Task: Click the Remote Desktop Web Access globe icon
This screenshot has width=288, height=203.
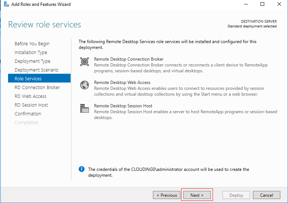Action: (85, 85)
